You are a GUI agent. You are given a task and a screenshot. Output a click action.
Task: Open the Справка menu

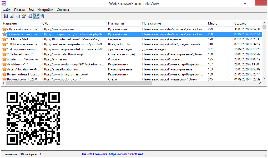(x=63, y=10)
